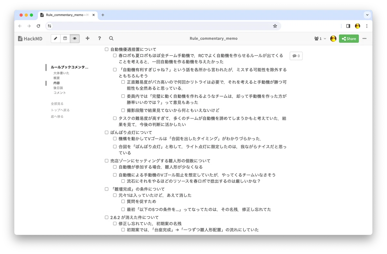Switch to edit mode pencil icon
This screenshot has height=254, width=387.
[56, 38]
